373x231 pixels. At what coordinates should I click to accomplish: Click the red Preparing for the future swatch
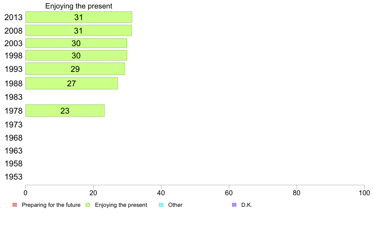click(15, 205)
